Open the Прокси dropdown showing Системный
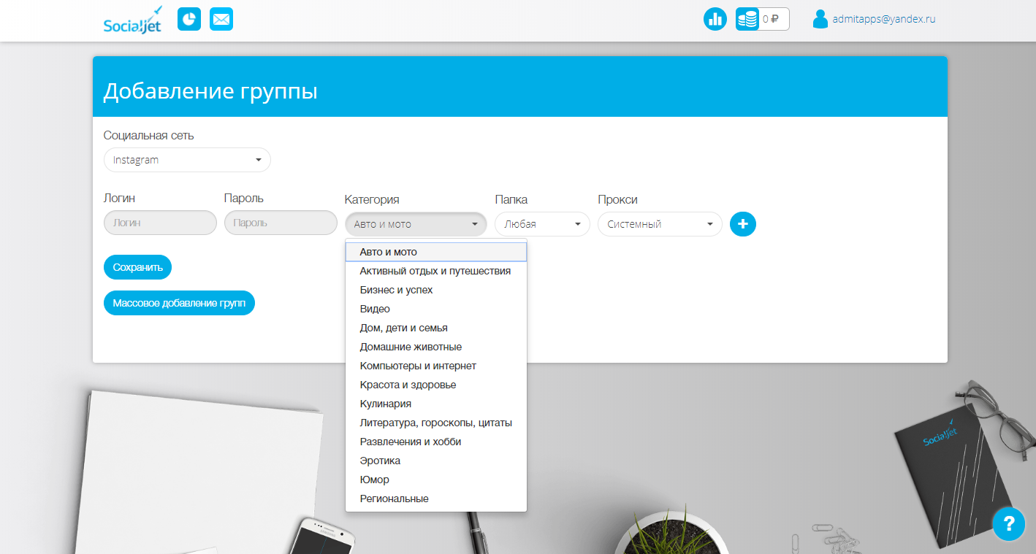The height and width of the screenshot is (554, 1036). 658,224
